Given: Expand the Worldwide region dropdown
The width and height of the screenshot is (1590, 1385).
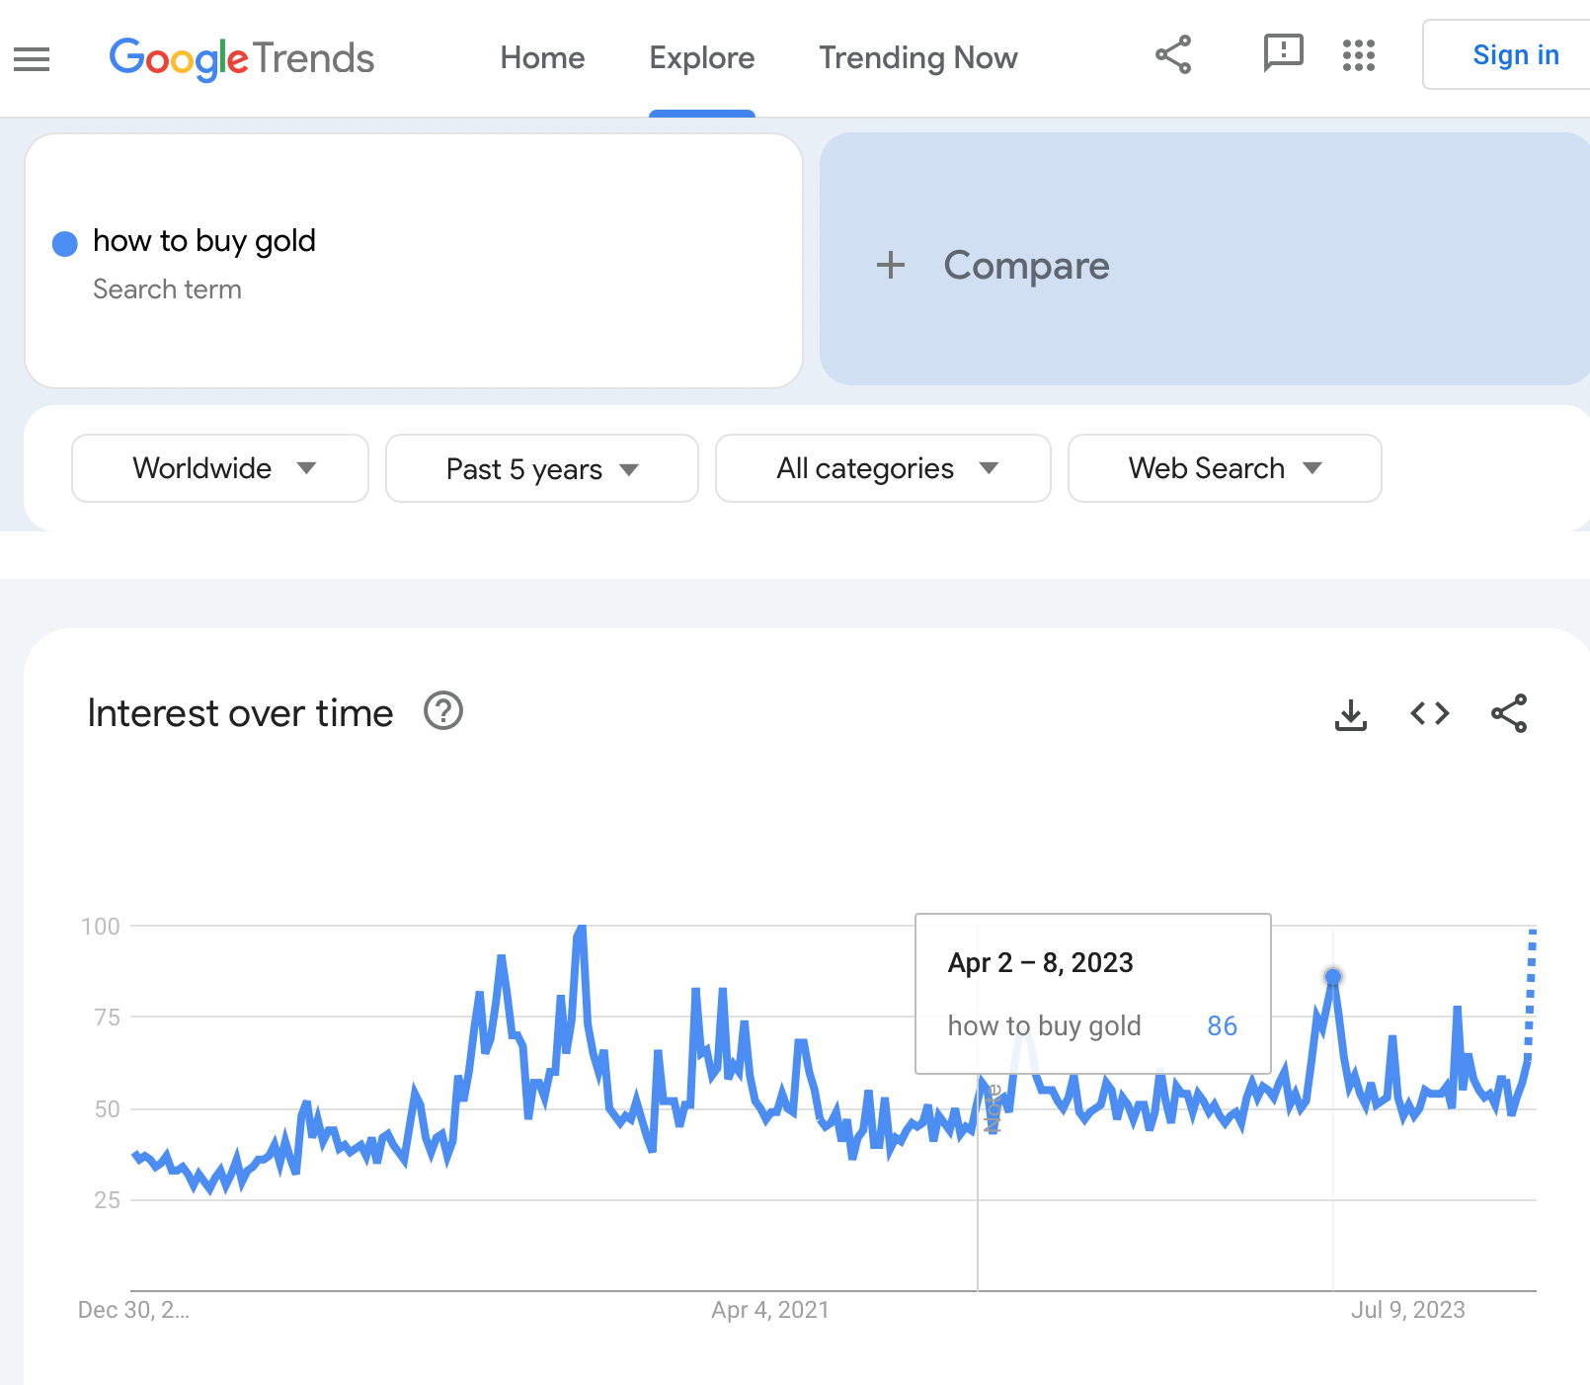Looking at the screenshot, I should click(220, 468).
